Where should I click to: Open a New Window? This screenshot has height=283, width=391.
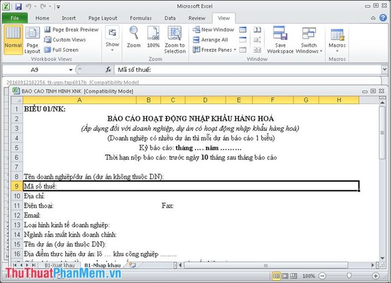[x=213, y=30]
